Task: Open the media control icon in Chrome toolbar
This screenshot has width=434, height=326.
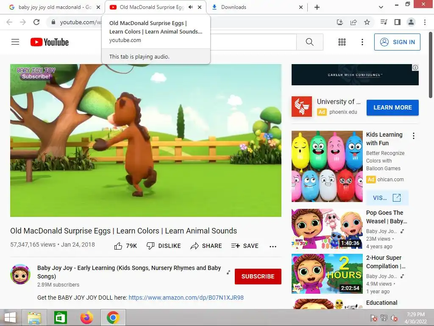Action: (x=384, y=22)
